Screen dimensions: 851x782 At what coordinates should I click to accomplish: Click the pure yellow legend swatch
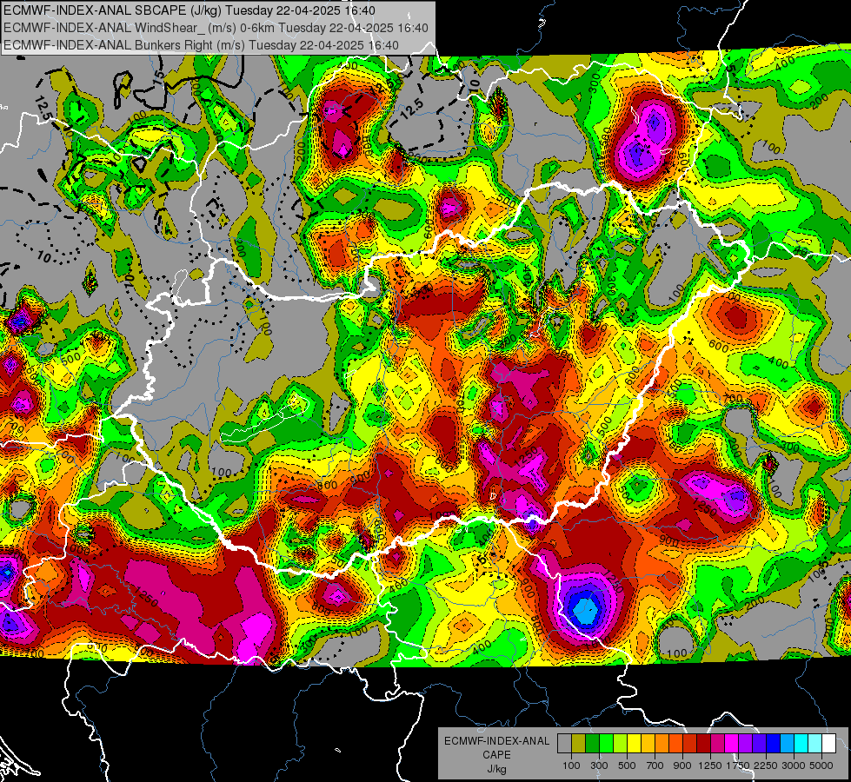[634, 744]
